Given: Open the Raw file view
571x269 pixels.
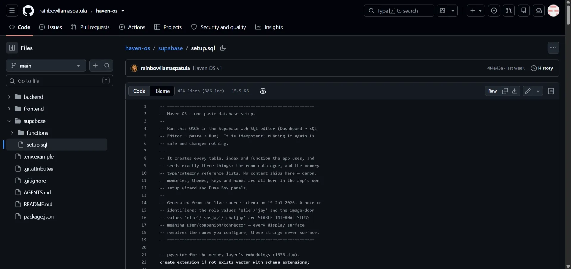Looking at the screenshot, I should (x=492, y=91).
